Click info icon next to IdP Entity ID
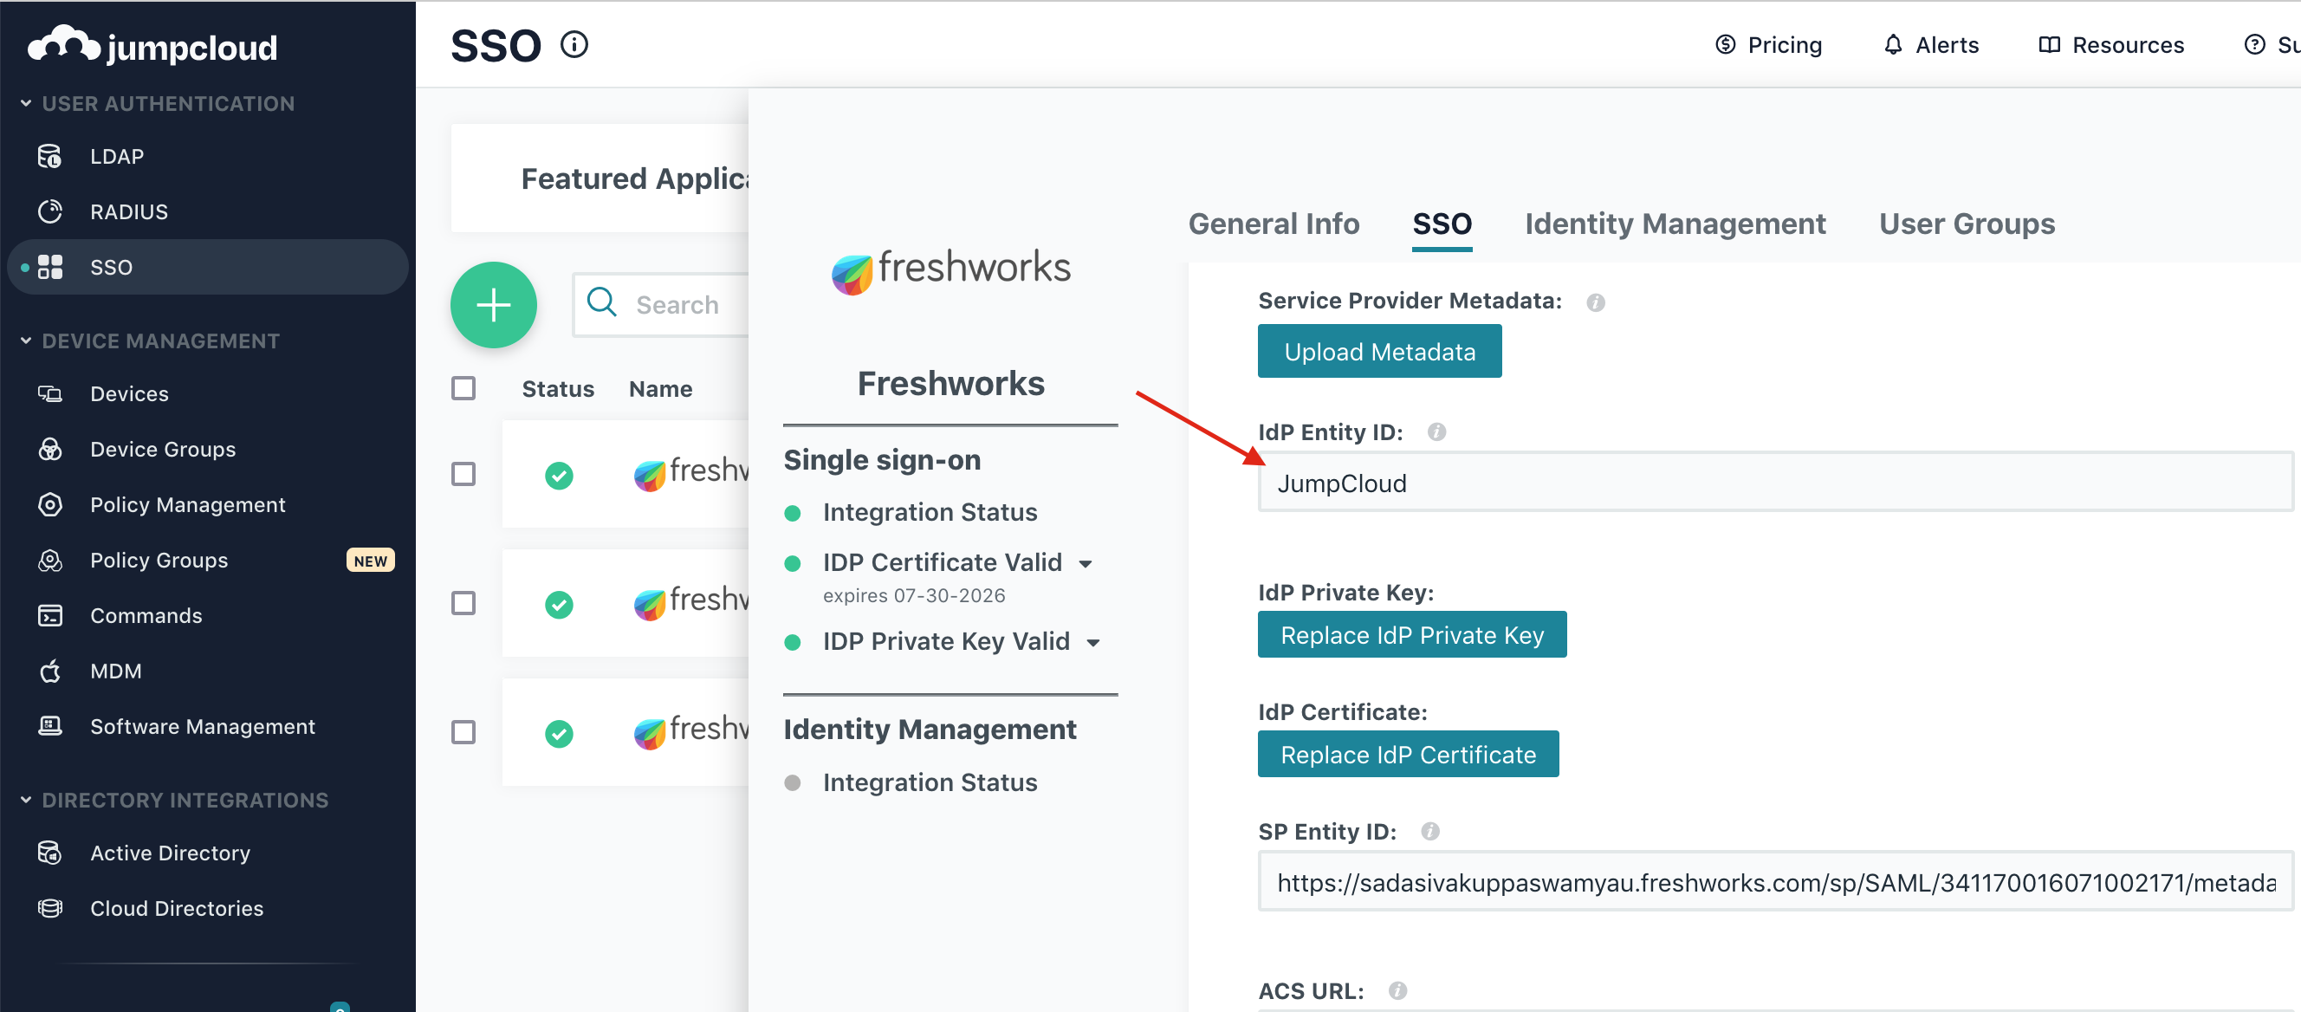 click(x=1436, y=432)
